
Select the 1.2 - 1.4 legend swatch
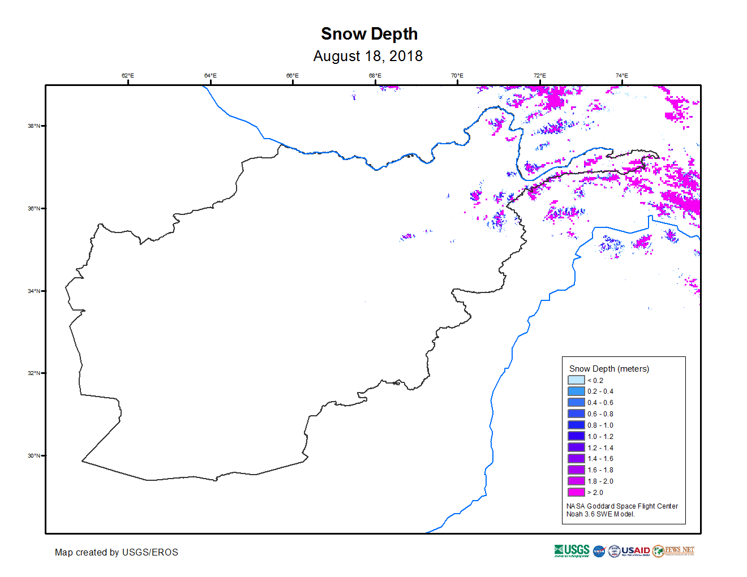(x=576, y=447)
